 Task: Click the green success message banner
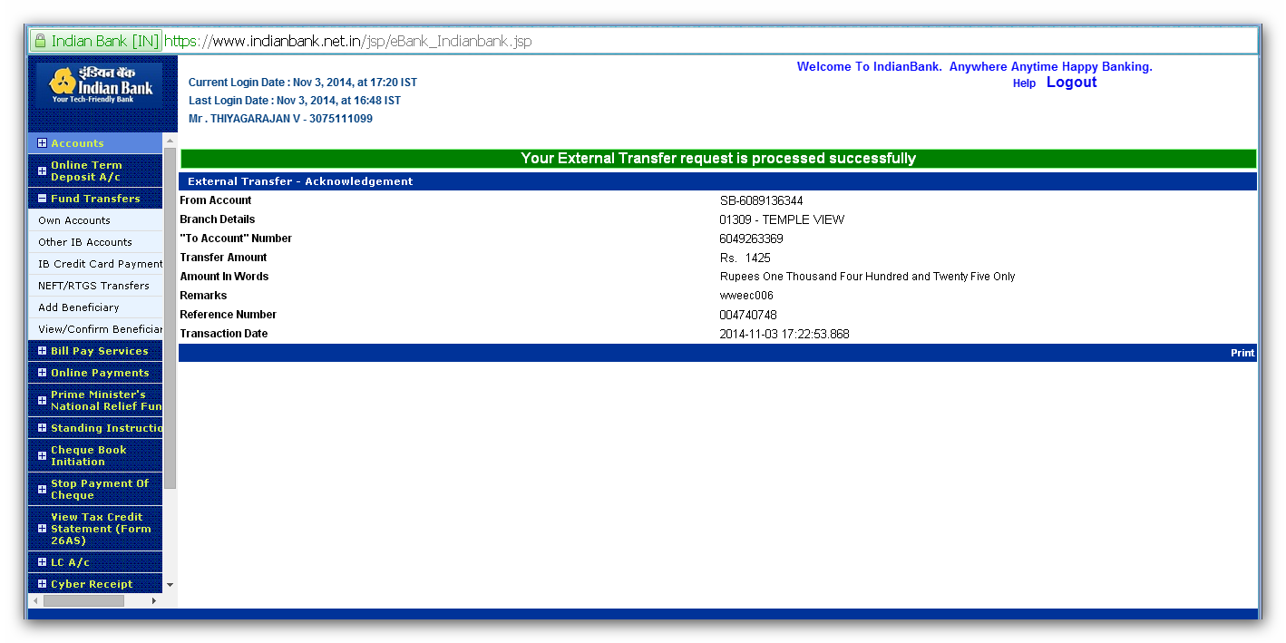coord(718,159)
